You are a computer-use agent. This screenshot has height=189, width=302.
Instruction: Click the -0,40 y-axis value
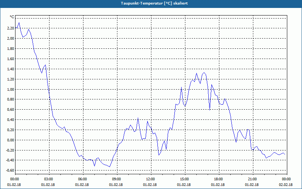pyautogui.click(x=10, y=160)
